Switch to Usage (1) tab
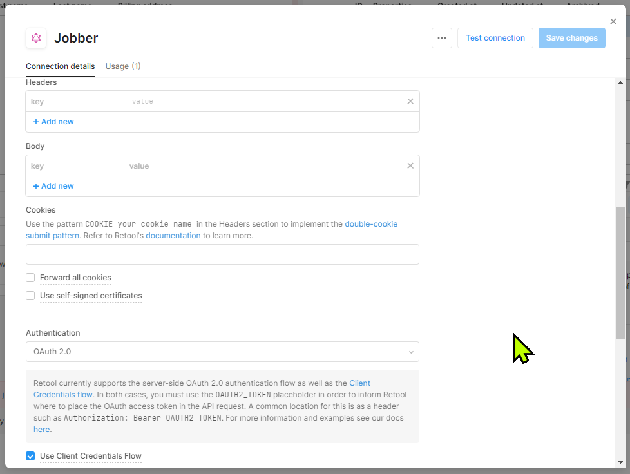Image resolution: width=630 pixels, height=474 pixels. coord(123,66)
